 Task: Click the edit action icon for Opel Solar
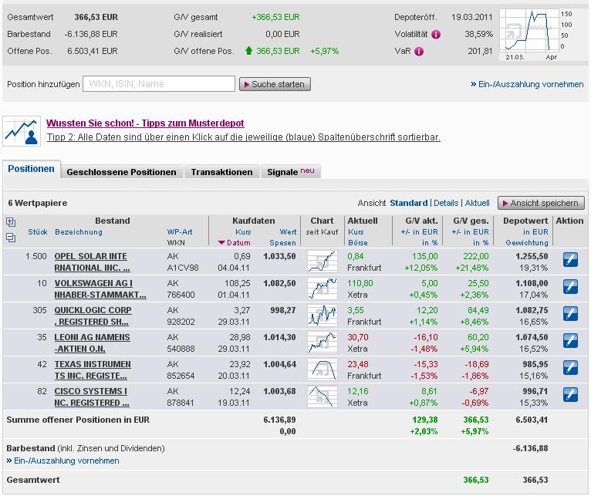[x=569, y=261]
